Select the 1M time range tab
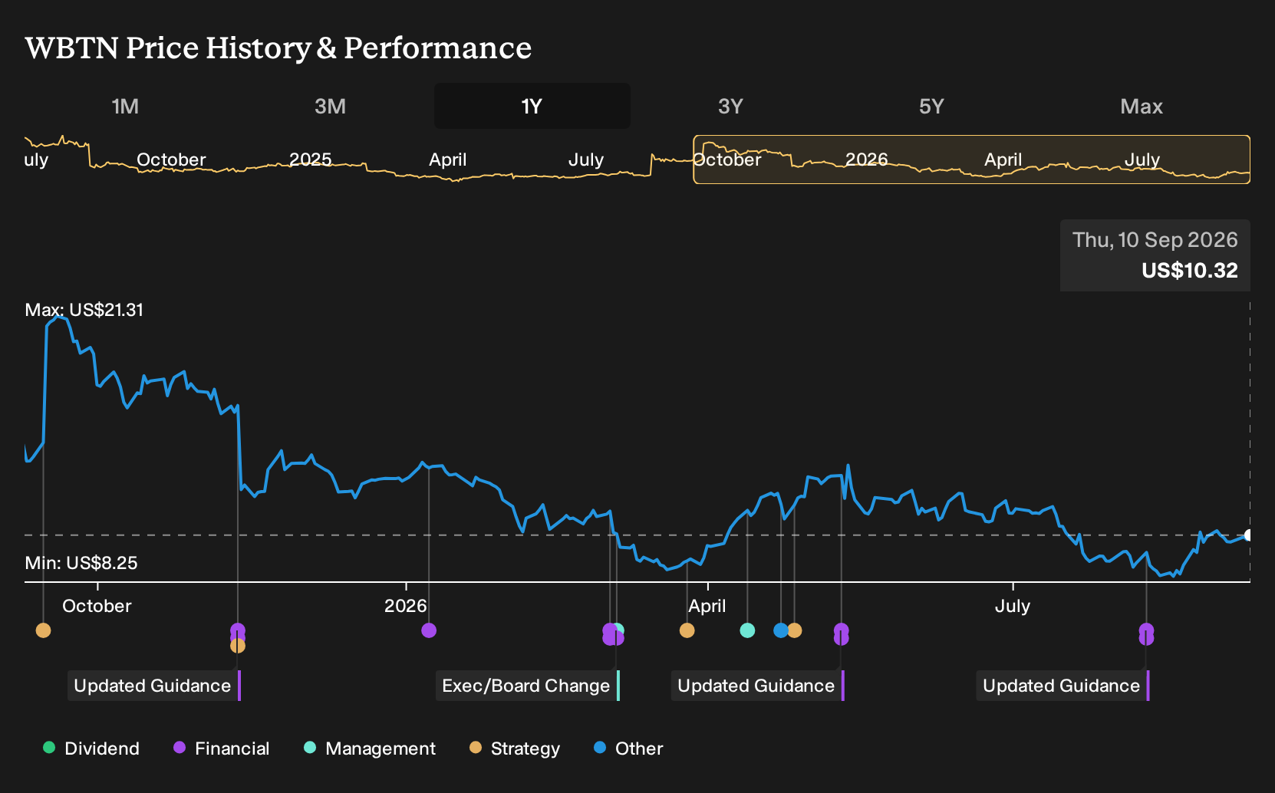 pos(125,106)
